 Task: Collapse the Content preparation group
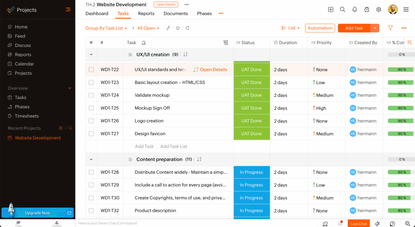91,159
